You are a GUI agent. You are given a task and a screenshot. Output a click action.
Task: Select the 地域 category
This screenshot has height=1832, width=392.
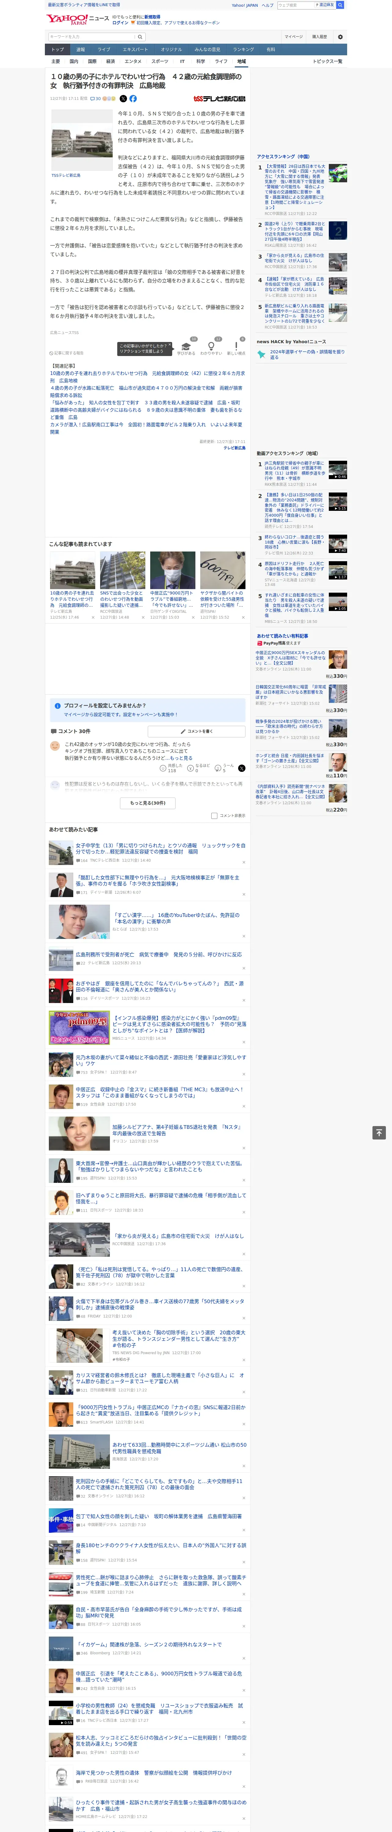242,62
